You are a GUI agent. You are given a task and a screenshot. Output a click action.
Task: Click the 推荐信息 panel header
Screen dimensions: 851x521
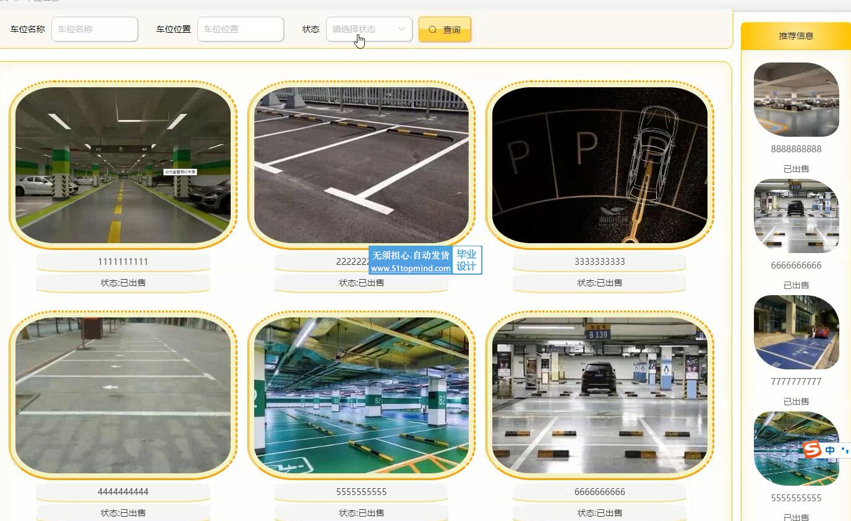796,36
